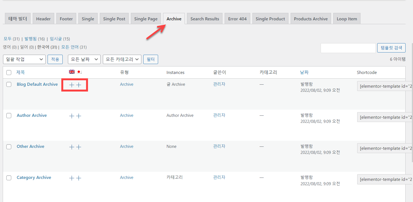Image resolution: width=413 pixels, height=202 pixels.
Task: Switch to the 테마 빌더 tab
Action: coord(18,19)
